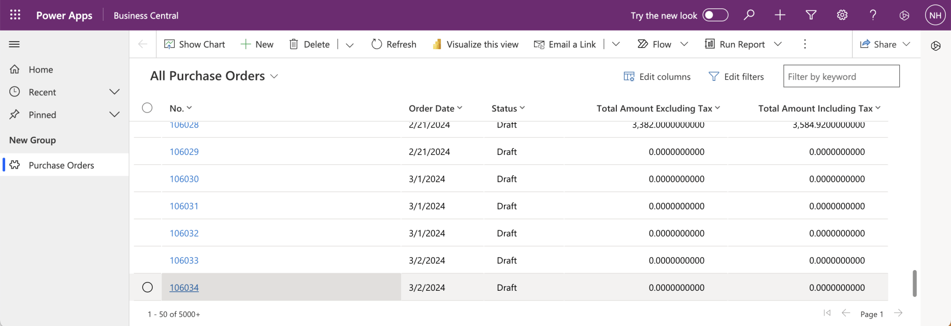Expand the All Purchase Orders view dropdown
The width and height of the screenshot is (951, 326).
(x=274, y=76)
